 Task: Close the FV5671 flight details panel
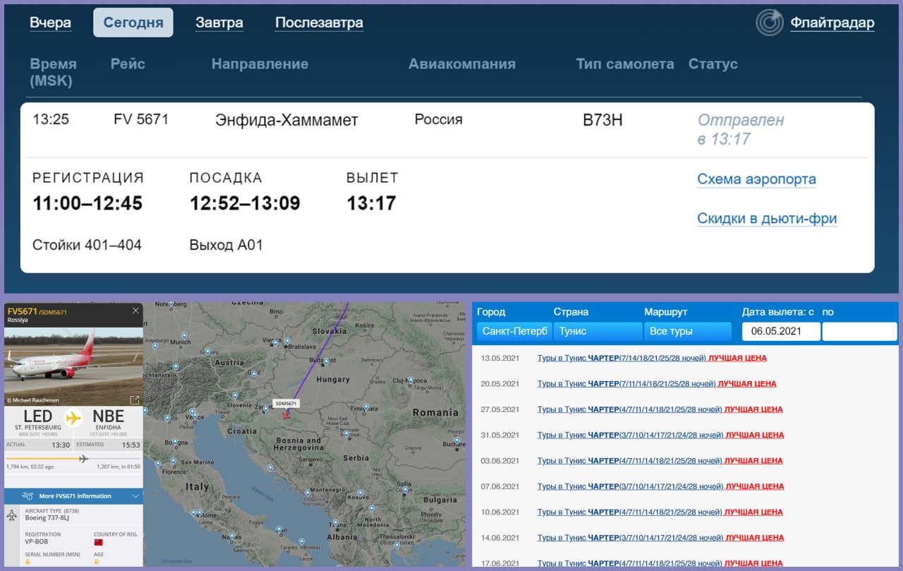[x=135, y=311]
